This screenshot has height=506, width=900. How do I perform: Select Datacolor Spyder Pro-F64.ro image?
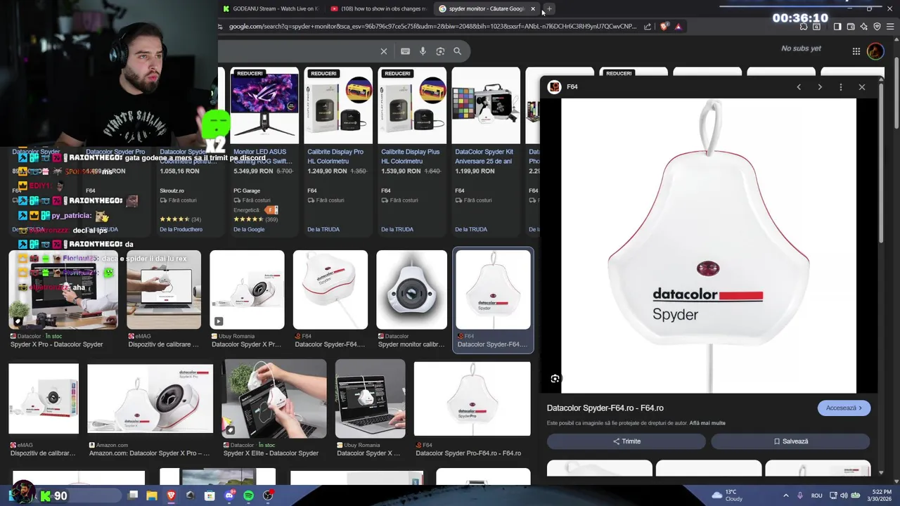[x=472, y=398]
